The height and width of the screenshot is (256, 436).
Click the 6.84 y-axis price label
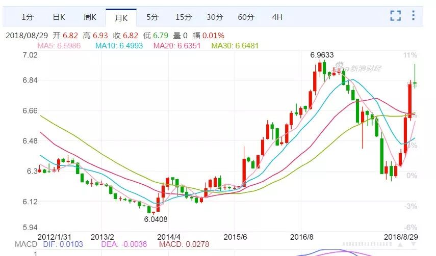30,80
